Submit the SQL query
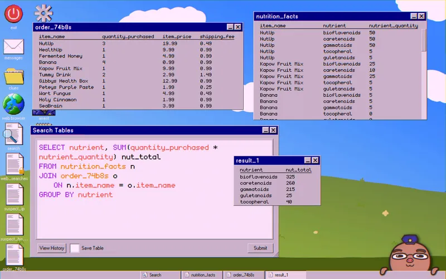This screenshot has height=279, width=446. coord(260,248)
